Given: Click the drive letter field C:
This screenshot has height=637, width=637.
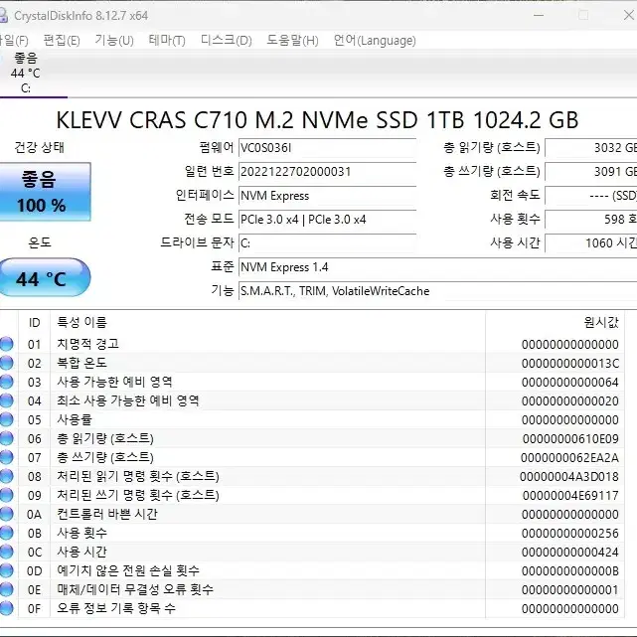Looking at the screenshot, I should (327, 243).
